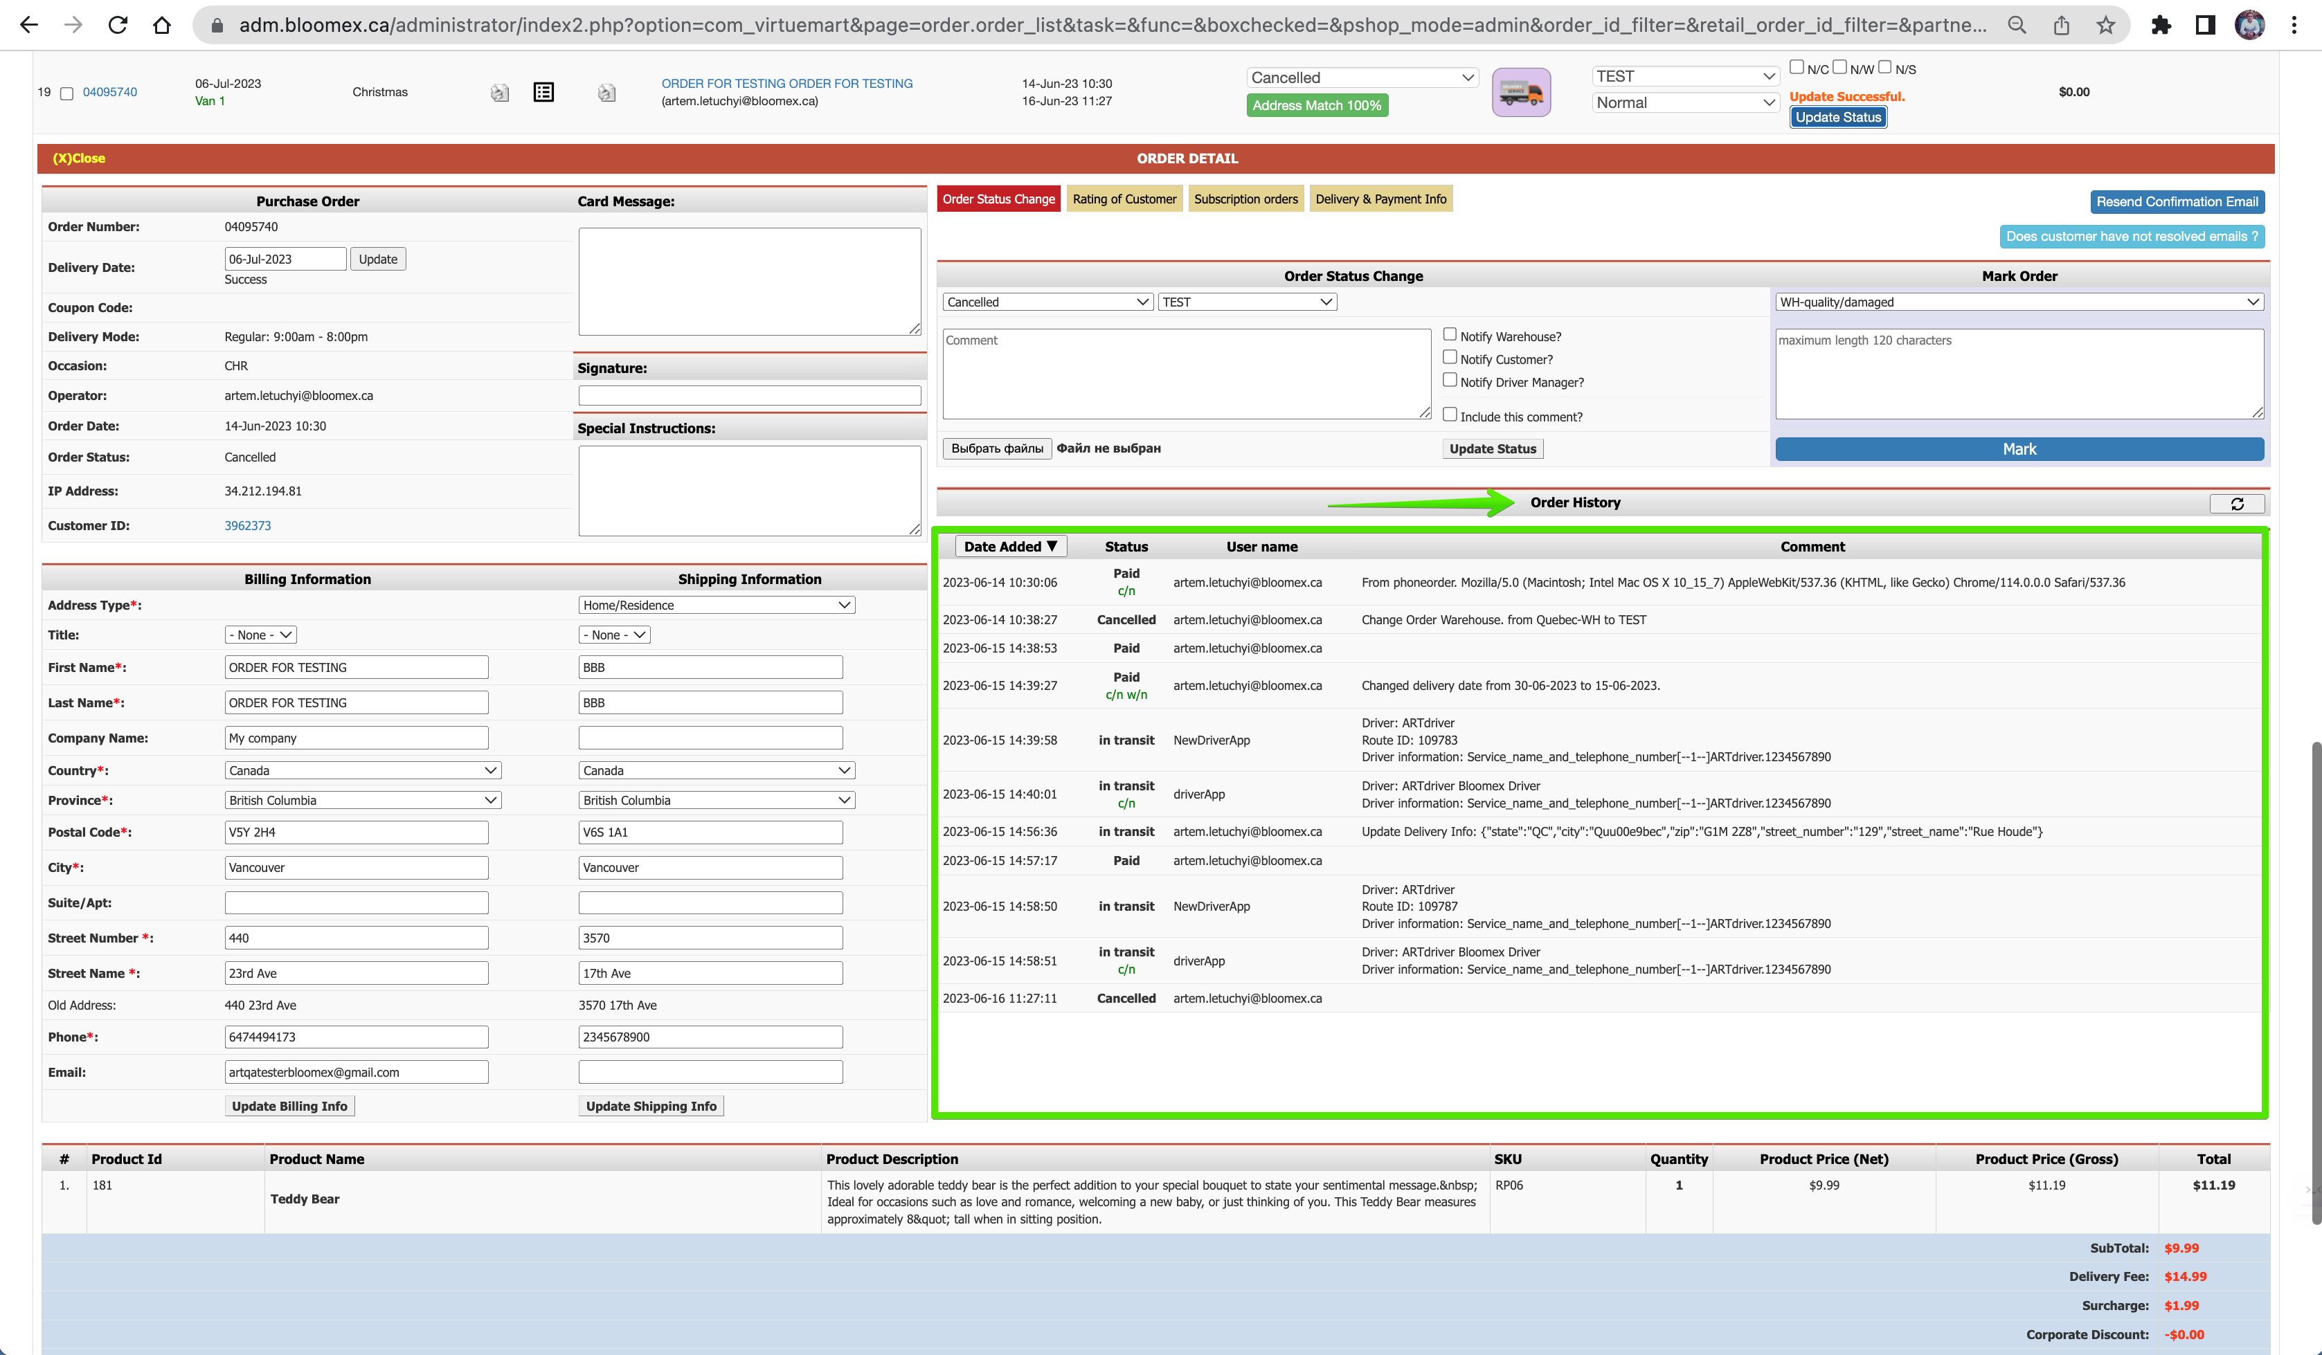Click the browser home icon
2322x1355 pixels.
coord(162,25)
